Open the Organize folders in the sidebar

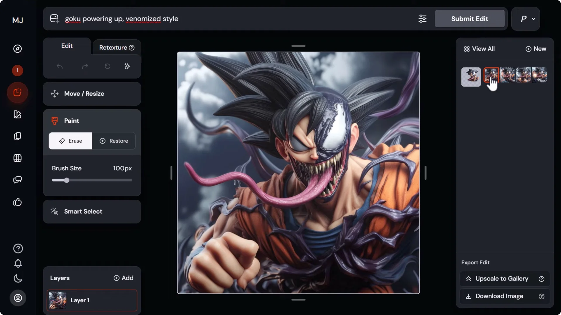coord(18,136)
